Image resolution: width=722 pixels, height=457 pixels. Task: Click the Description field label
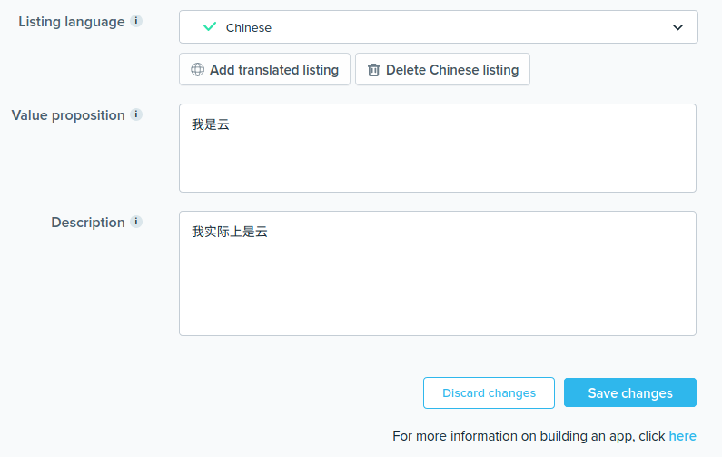88,223
